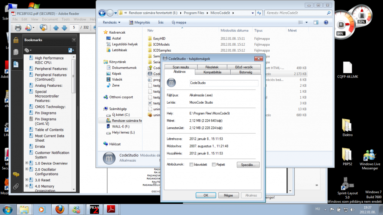The image size is (383, 215).
Task: Go to previous page with up arrow
Action: click(56, 28)
